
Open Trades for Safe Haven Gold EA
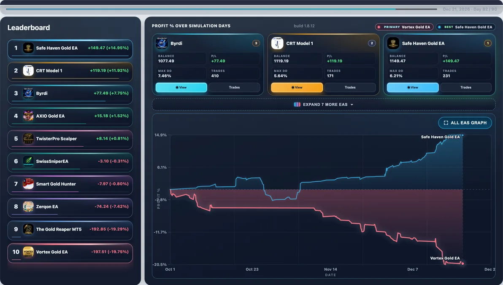click(466, 88)
